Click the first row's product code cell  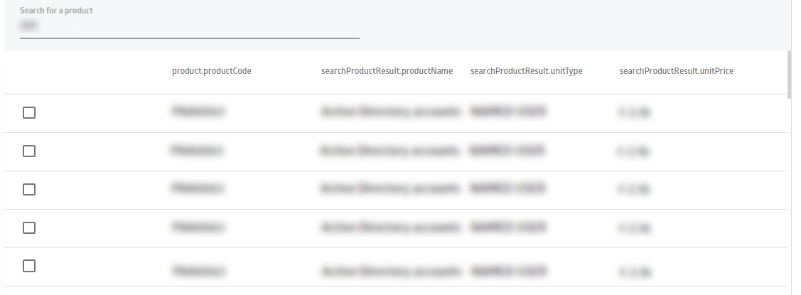click(x=198, y=112)
